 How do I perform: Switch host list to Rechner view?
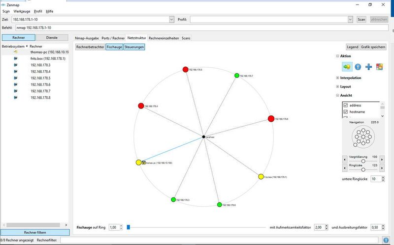[x=19, y=38]
